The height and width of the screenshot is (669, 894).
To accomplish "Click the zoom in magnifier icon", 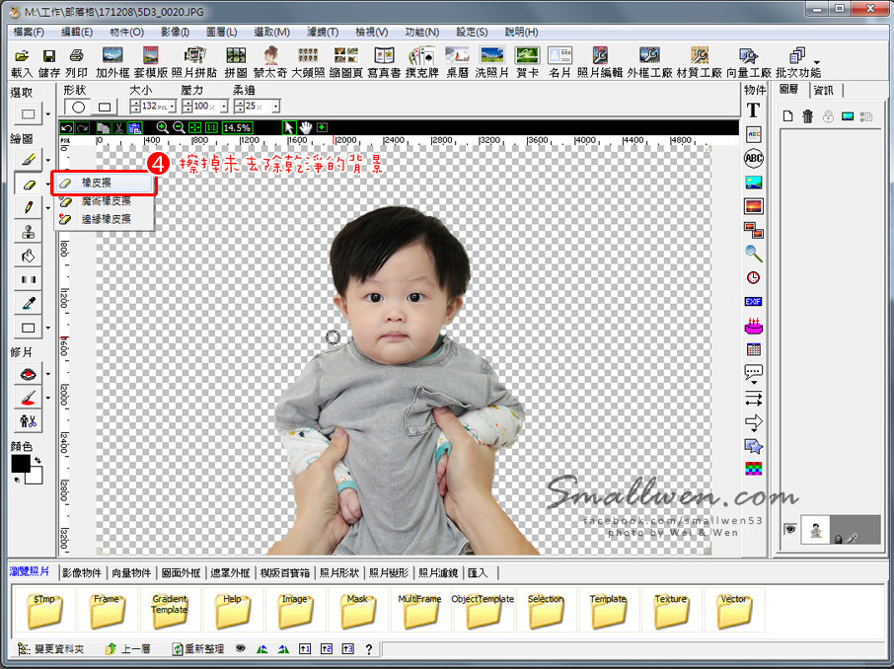I will 162,127.
